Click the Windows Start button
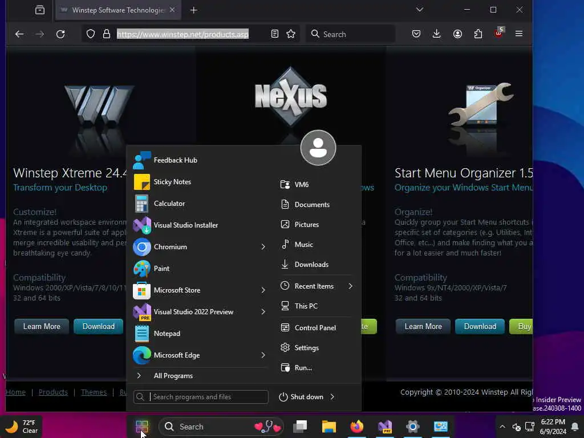This screenshot has height=438, width=584. (x=142, y=427)
